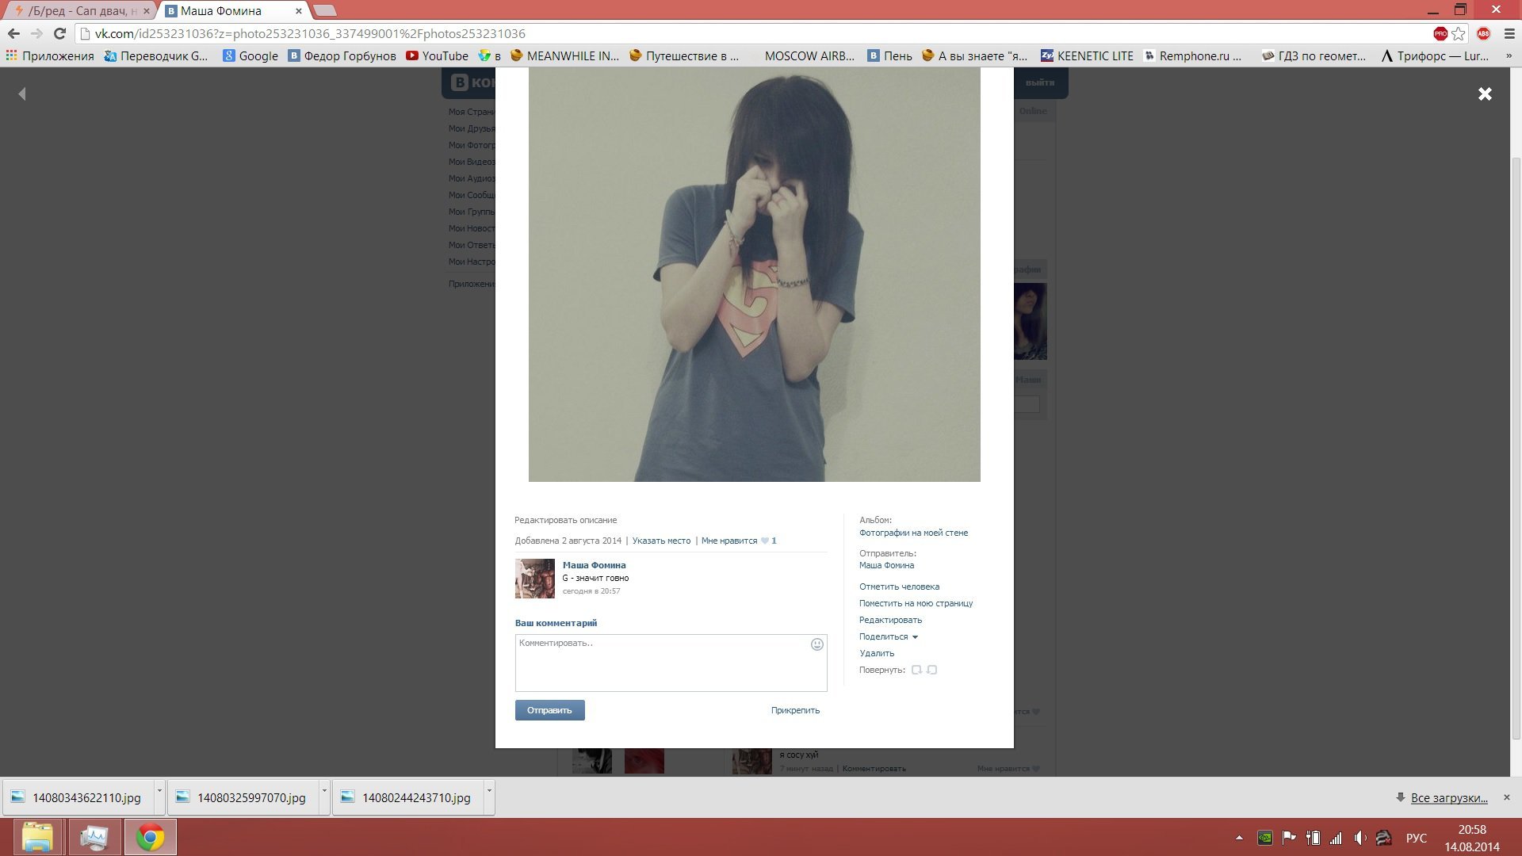
Task: Click the volume speaker tray icon
Action: point(1359,838)
